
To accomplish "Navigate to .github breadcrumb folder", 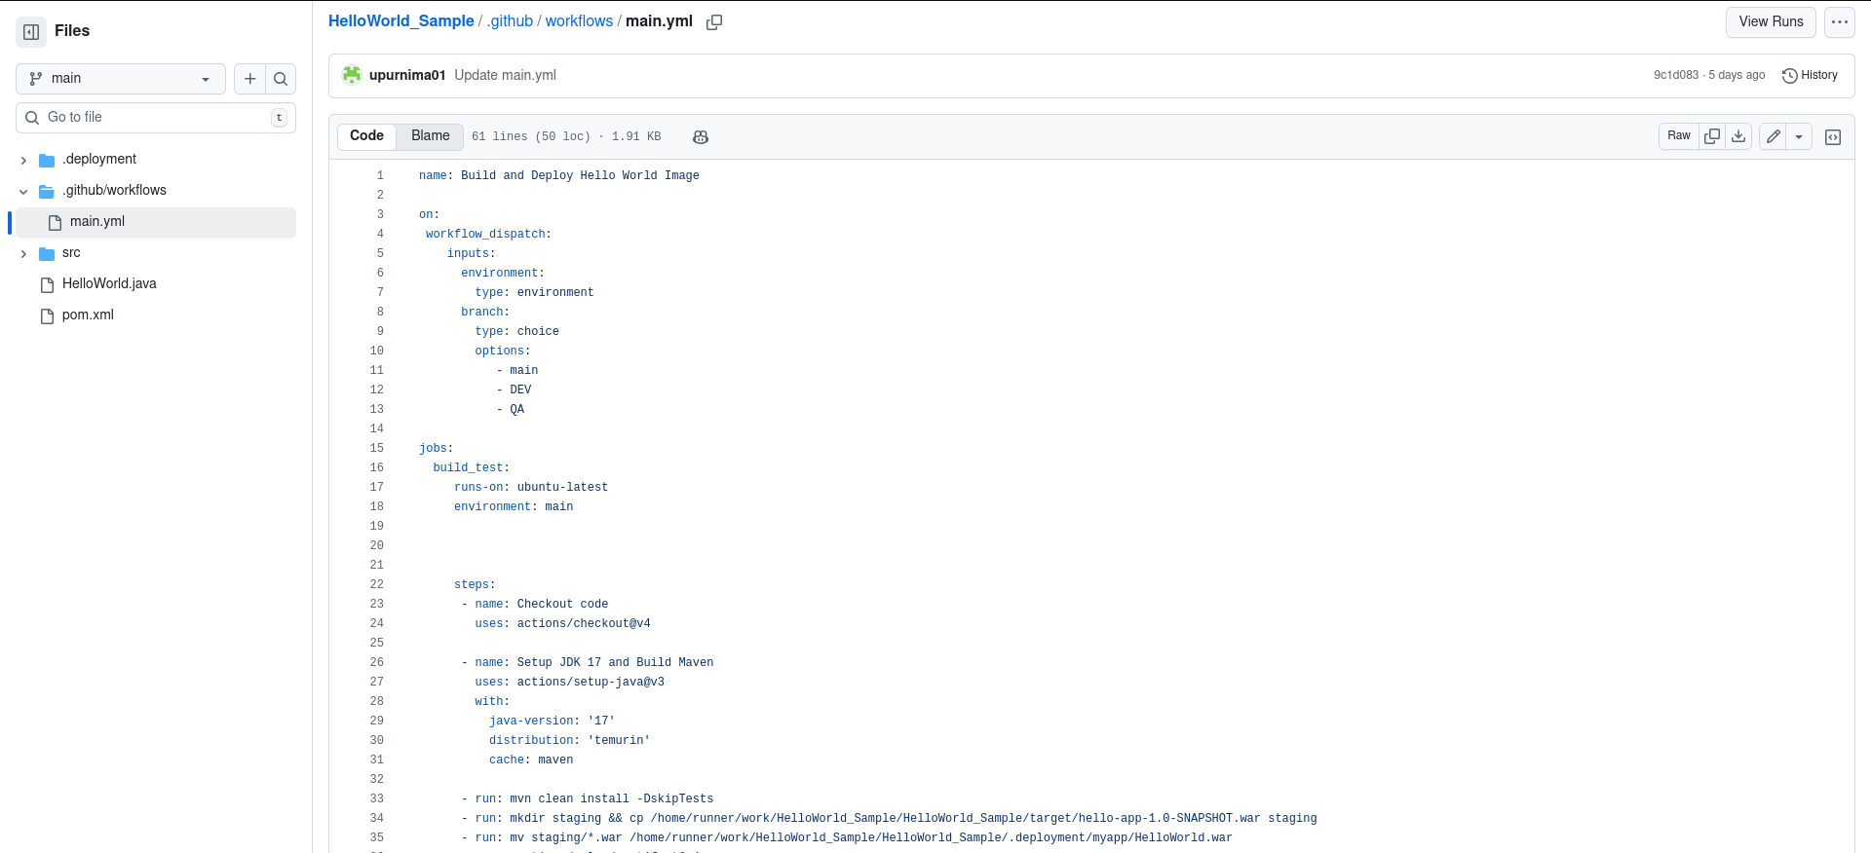I will pyautogui.click(x=511, y=21).
